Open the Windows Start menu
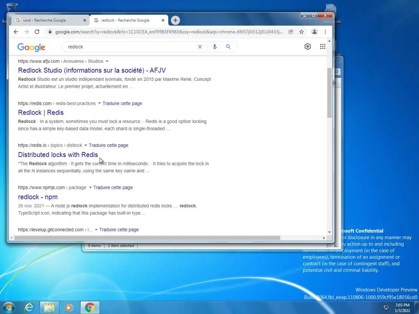 coord(9,307)
